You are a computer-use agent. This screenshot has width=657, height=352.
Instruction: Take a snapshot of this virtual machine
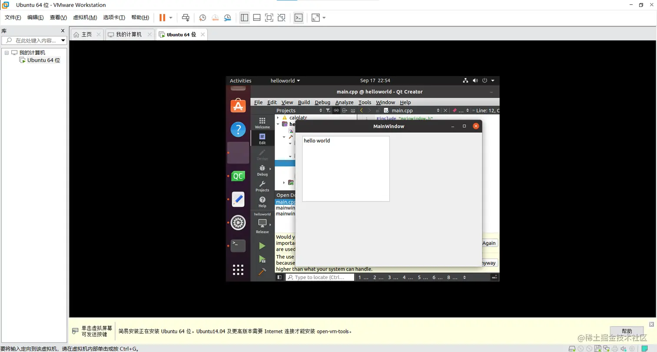coord(202,18)
